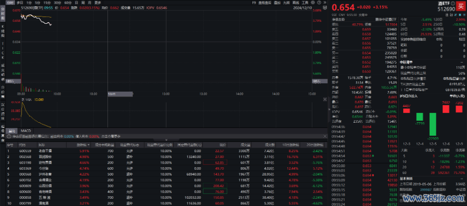
Task: Sort by 涨跌幅 column dropdown arrow
Action: point(88,145)
